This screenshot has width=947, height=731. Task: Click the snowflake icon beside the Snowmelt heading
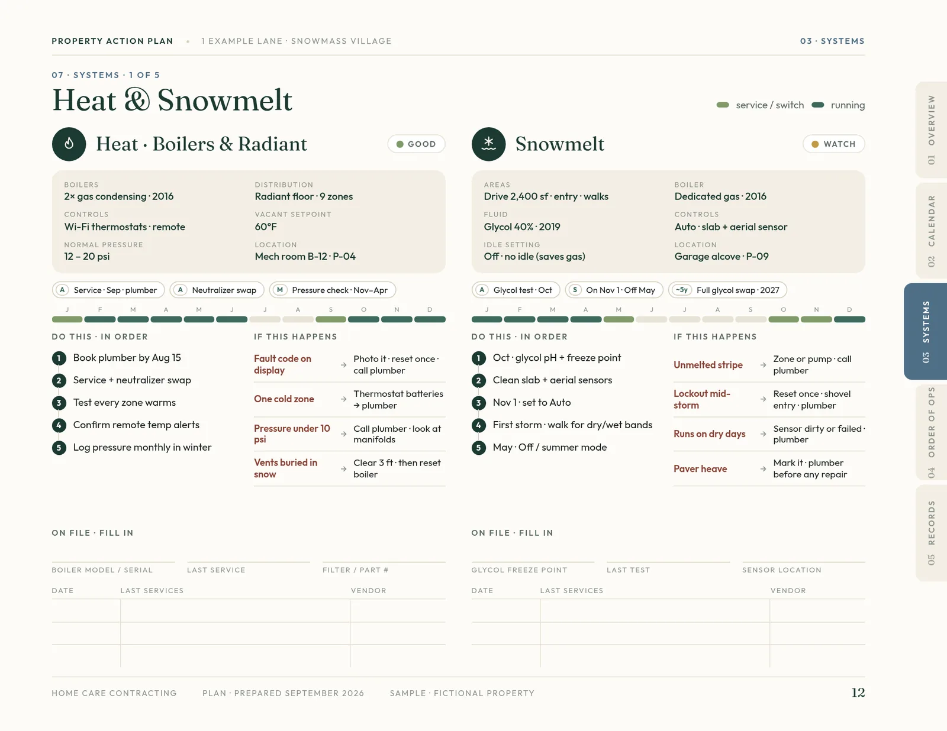point(488,144)
